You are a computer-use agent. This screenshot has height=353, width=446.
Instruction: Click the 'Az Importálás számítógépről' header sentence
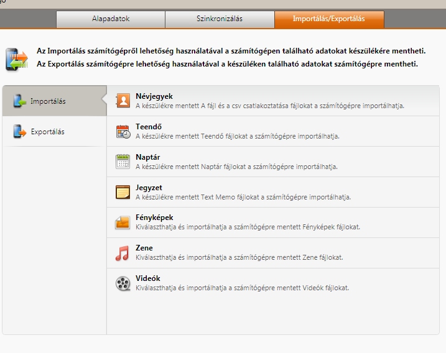(231, 51)
